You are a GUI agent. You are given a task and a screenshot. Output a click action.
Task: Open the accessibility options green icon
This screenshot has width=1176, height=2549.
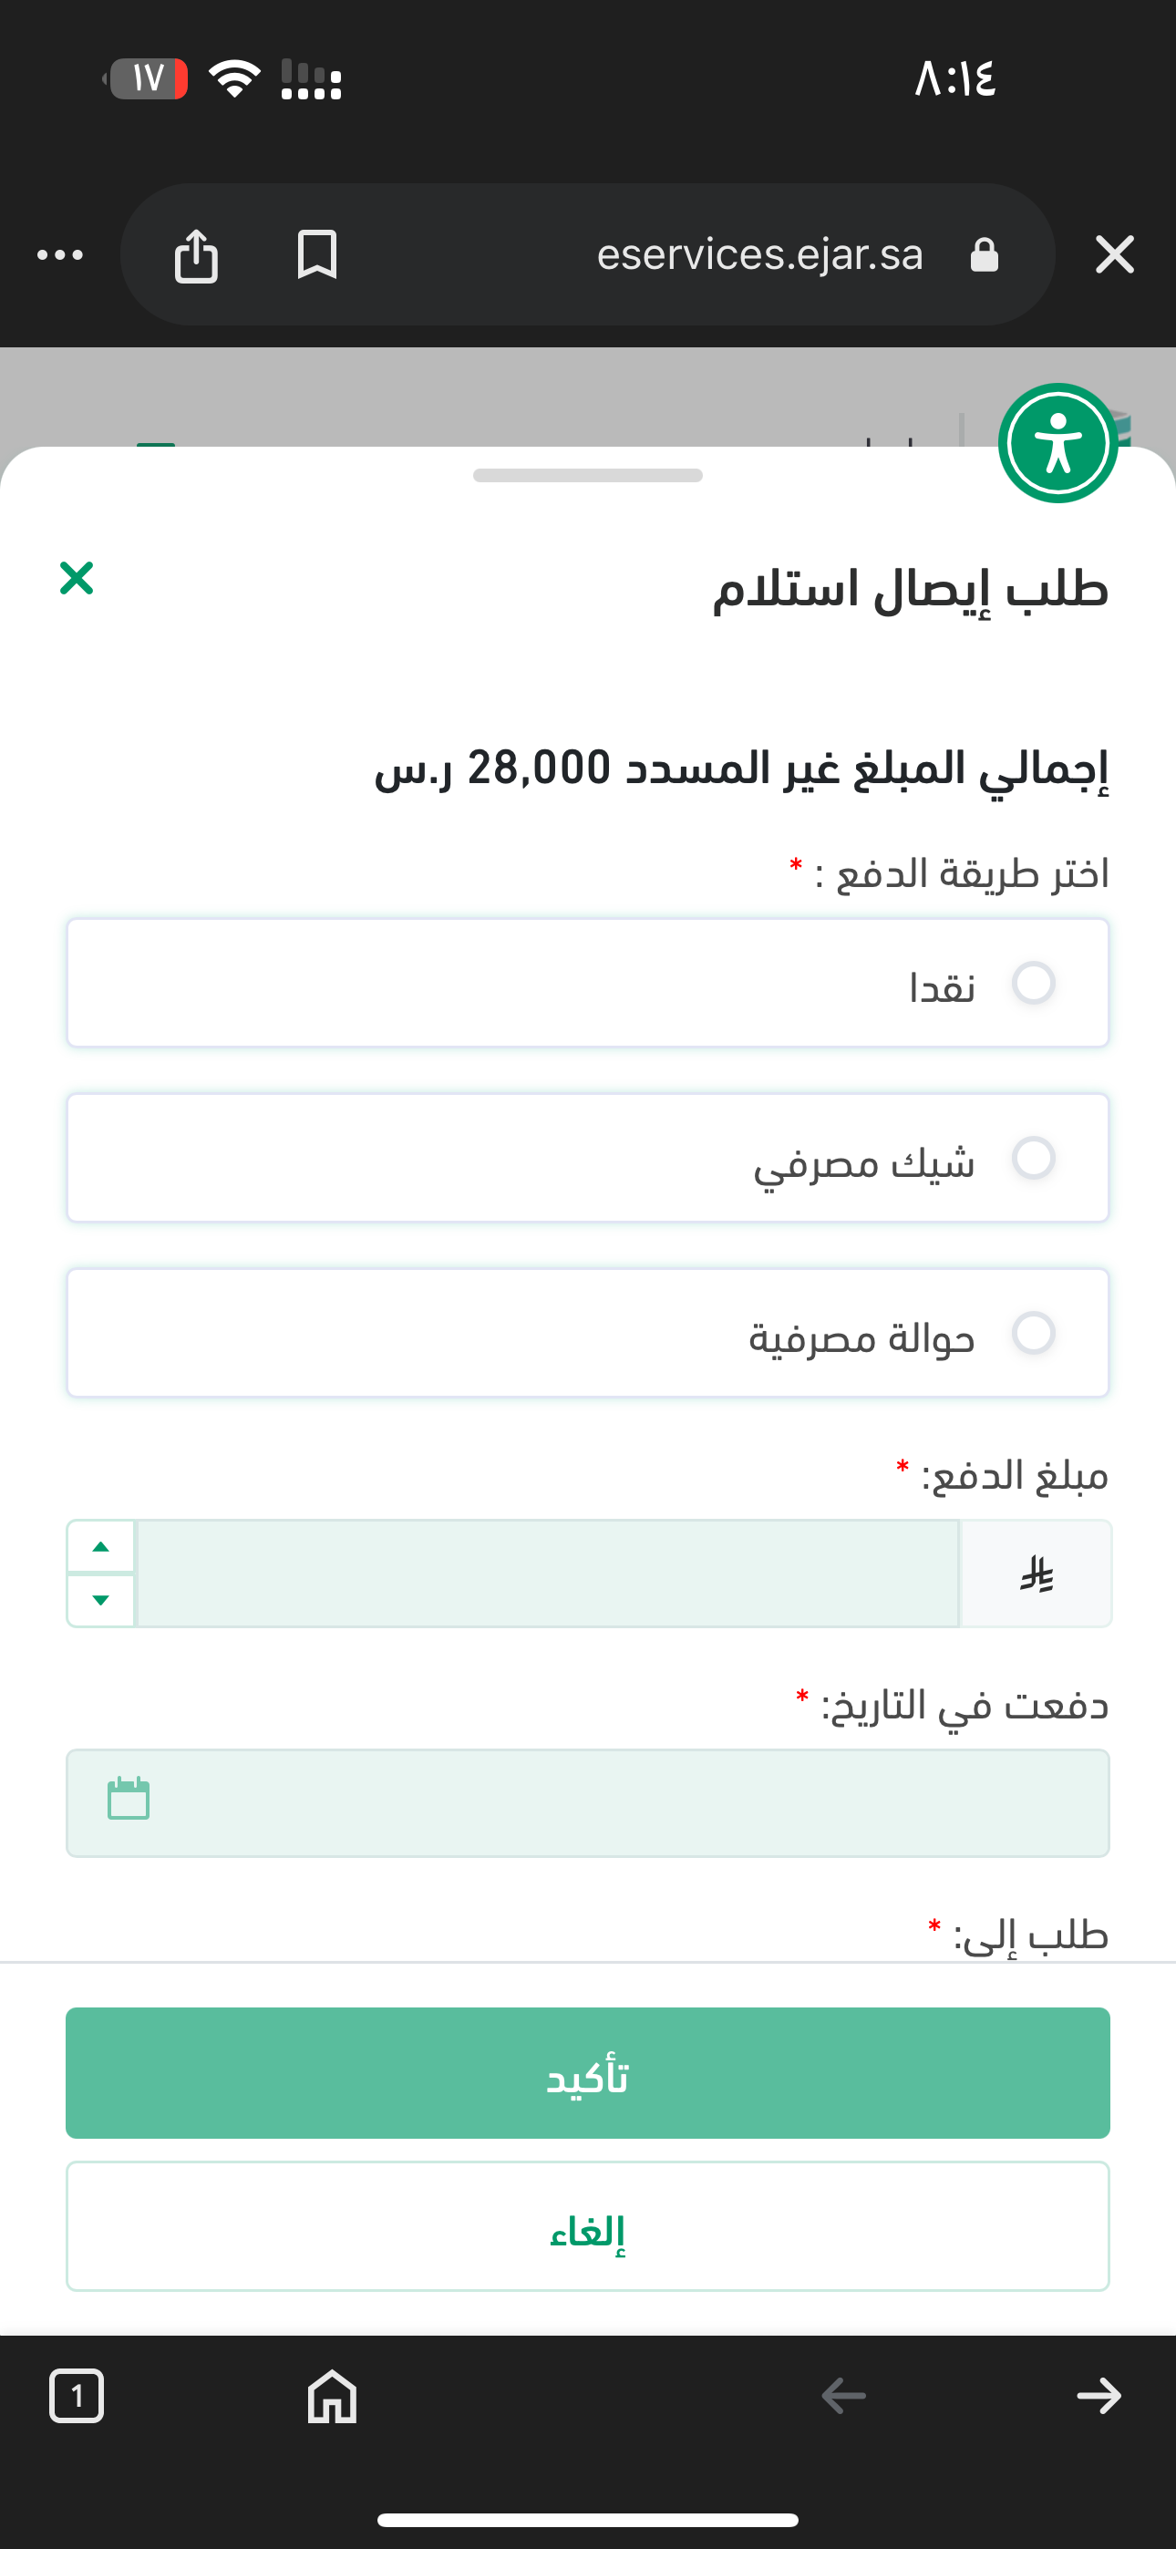tap(1057, 443)
